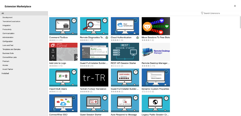This screenshot has height=116, width=241.
Task: Open the Add Link to Logo thumbnail
Action: 63,52
